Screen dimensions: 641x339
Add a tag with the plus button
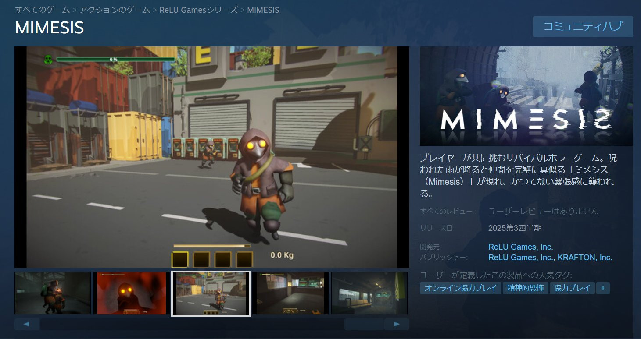tap(603, 288)
